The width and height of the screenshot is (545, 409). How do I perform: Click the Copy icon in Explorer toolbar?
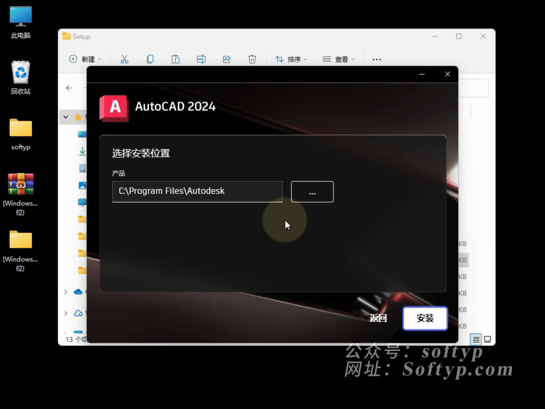point(150,59)
